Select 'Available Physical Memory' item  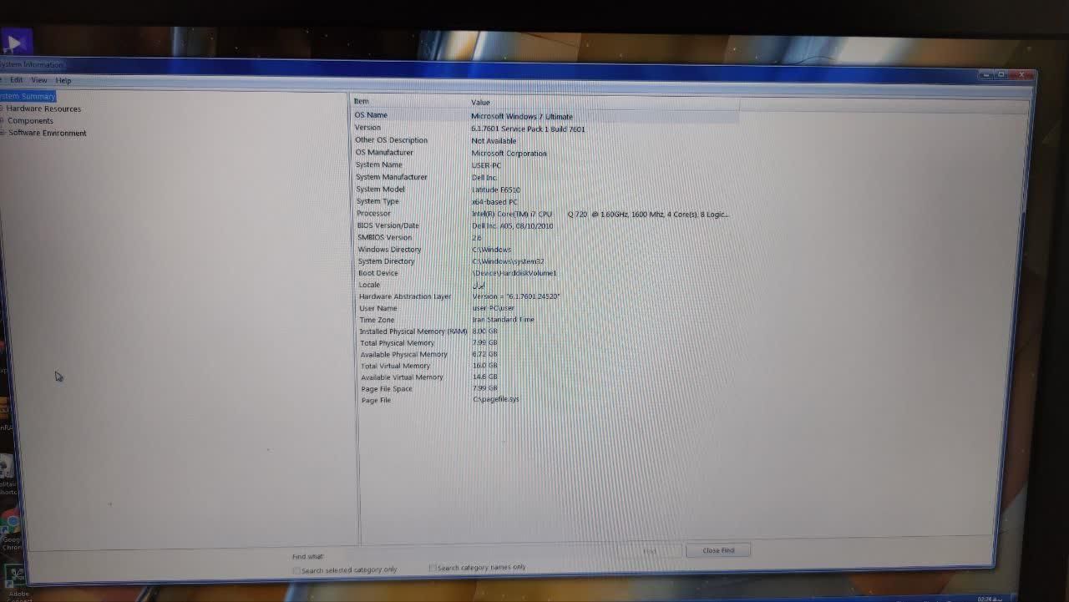click(x=404, y=354)
